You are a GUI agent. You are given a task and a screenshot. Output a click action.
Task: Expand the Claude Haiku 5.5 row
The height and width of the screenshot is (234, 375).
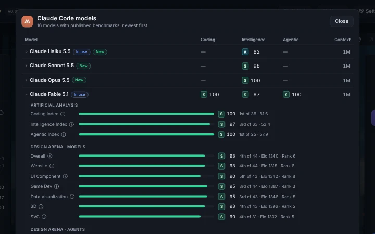(27, 51)
